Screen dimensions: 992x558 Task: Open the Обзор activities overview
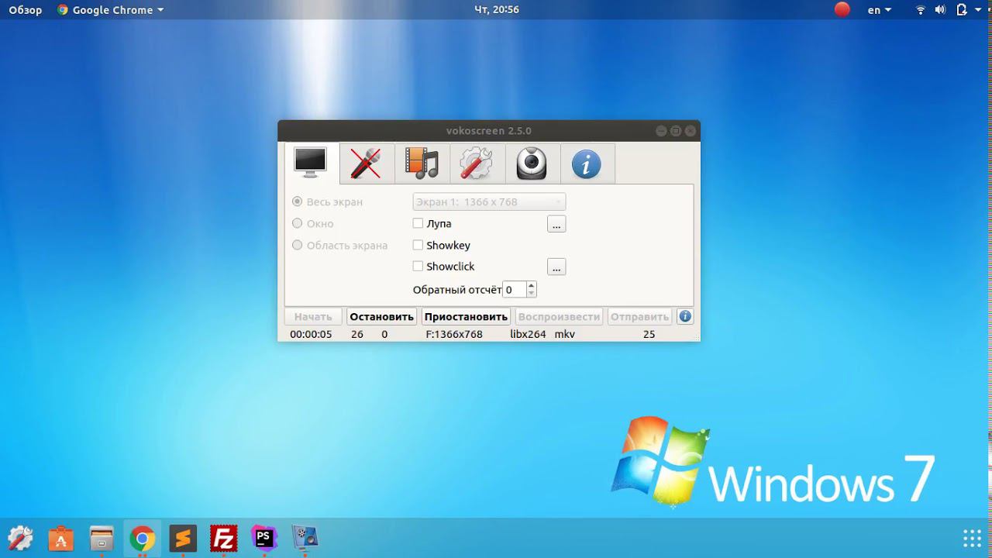(26, 10)
